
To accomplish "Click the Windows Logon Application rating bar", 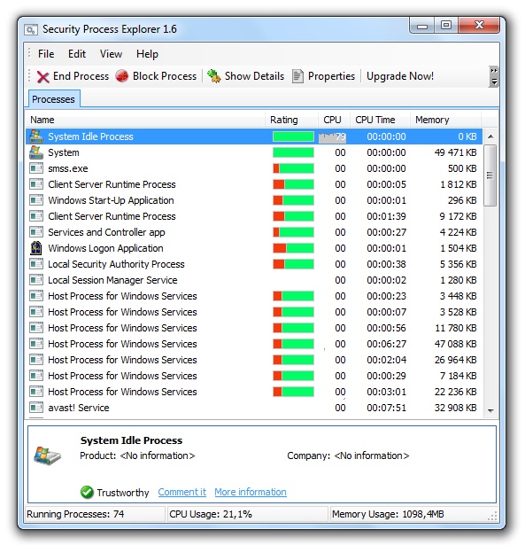I will (293, 248).
